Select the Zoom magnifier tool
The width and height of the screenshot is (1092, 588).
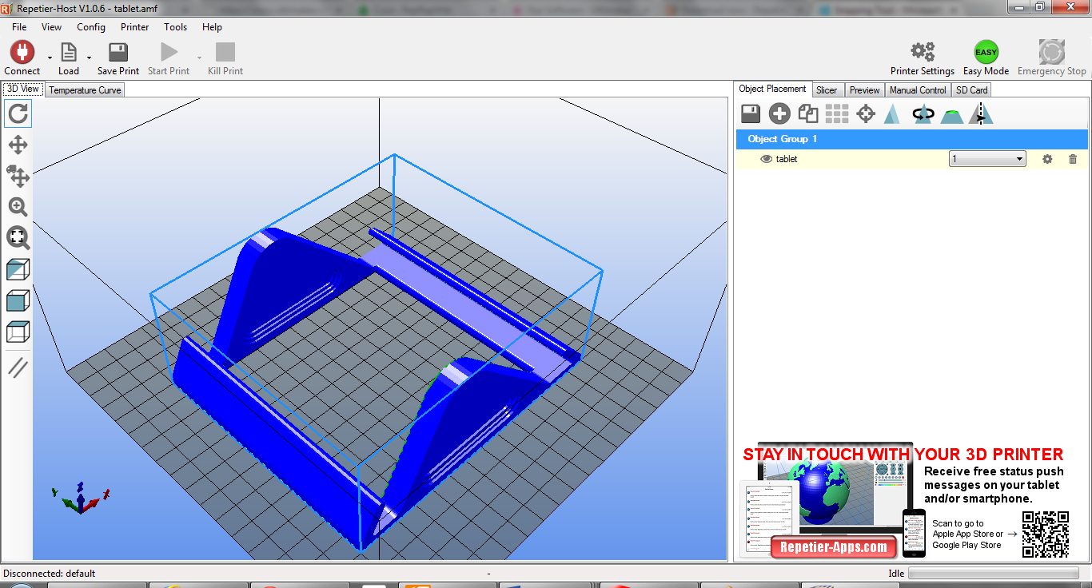(x=18, y=207)
